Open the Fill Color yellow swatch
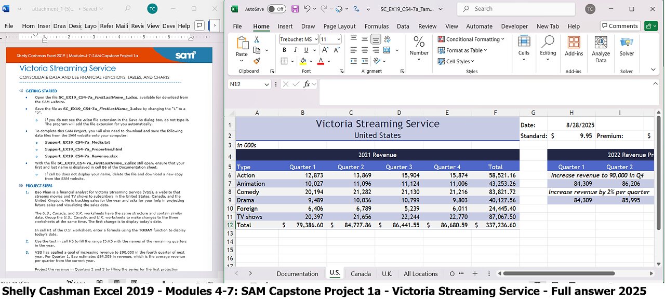 [303, 61]
